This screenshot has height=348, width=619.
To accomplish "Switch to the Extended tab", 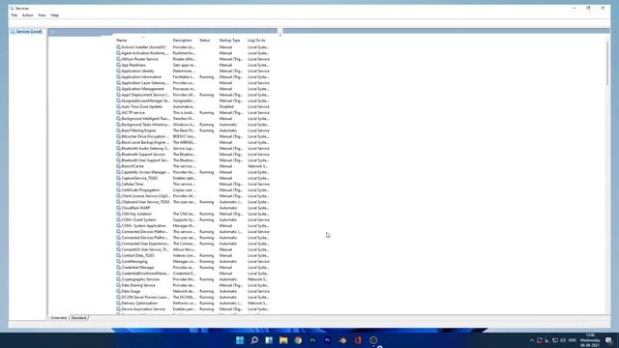I will tap(59, 318).
